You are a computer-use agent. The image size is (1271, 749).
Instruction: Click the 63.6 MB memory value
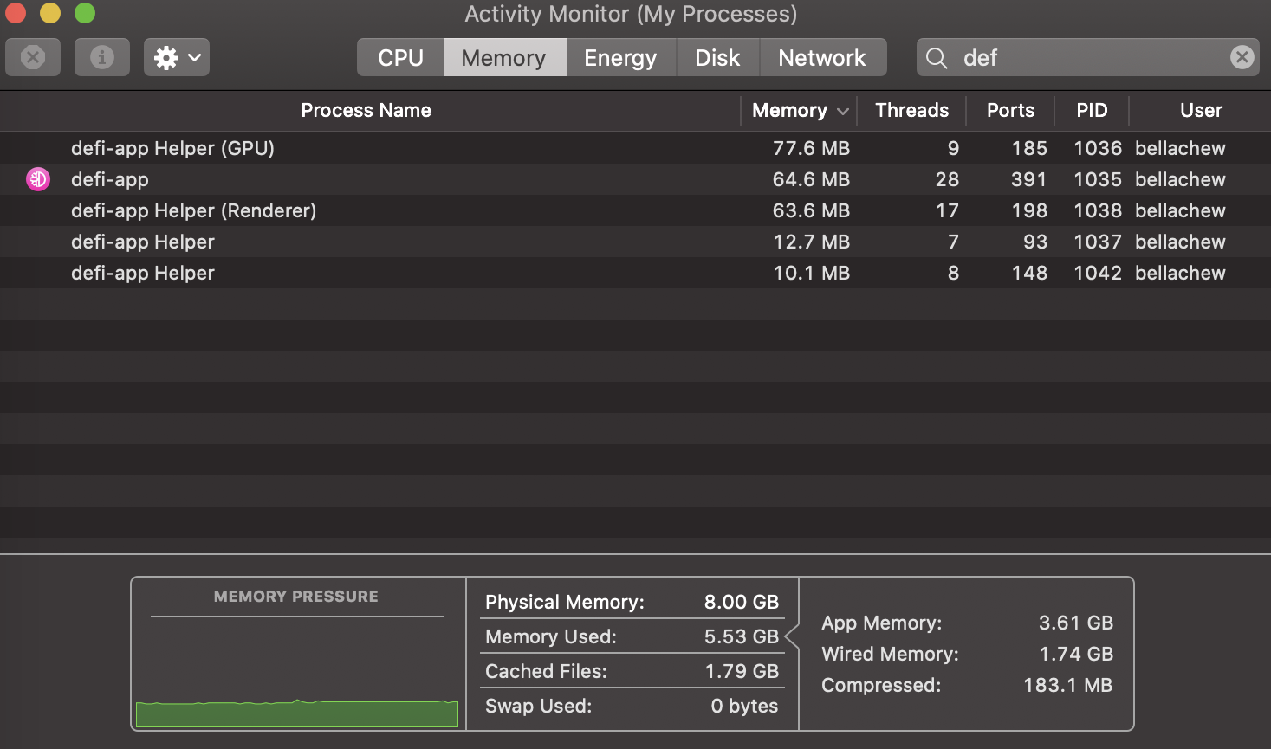tap(811, 210)
